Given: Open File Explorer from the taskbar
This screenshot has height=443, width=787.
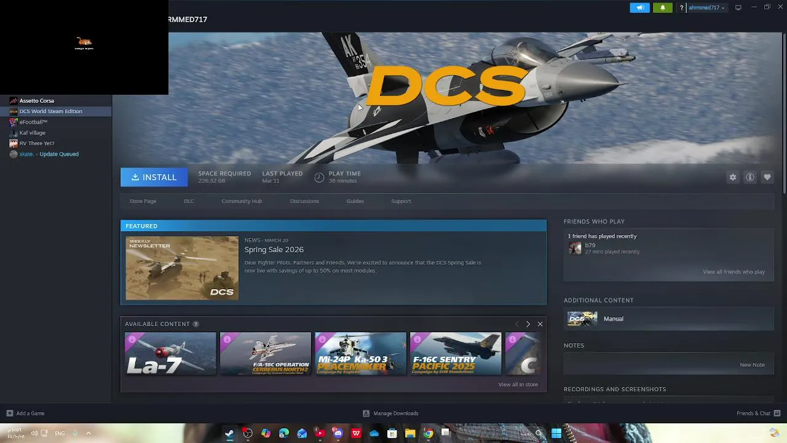Looking at the screenshot, I should [410, 433].
